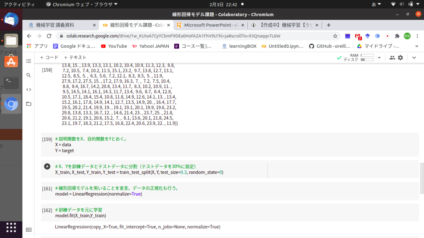Add a code cell with ＋コード
Screen dimensions: 424x238
tap(49, 57)
